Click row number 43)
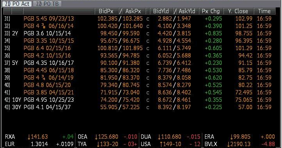Viewport: 282px width, 148px height. click(7, 107)
